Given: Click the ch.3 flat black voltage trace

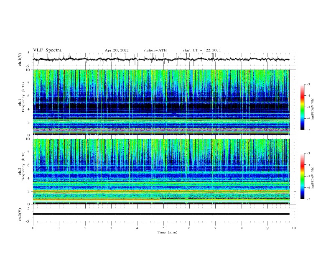Looking at the screenshot, I should (x=161, y=214).
